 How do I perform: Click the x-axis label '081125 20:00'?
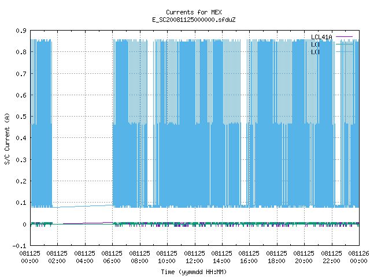click(304, 257)
